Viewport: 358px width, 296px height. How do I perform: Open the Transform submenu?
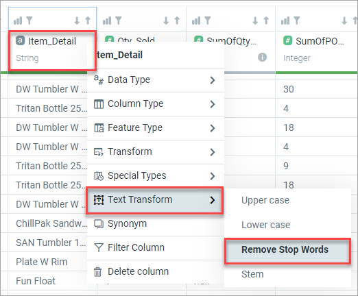click(x=156, y=152)
